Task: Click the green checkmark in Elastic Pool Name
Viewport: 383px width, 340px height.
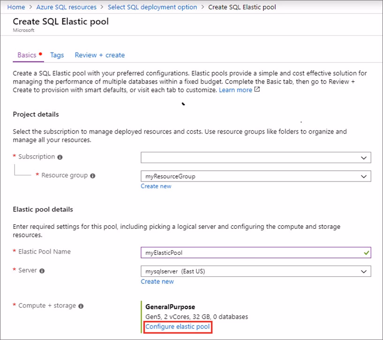Action: pyautogui.click(x=366, y=253)
